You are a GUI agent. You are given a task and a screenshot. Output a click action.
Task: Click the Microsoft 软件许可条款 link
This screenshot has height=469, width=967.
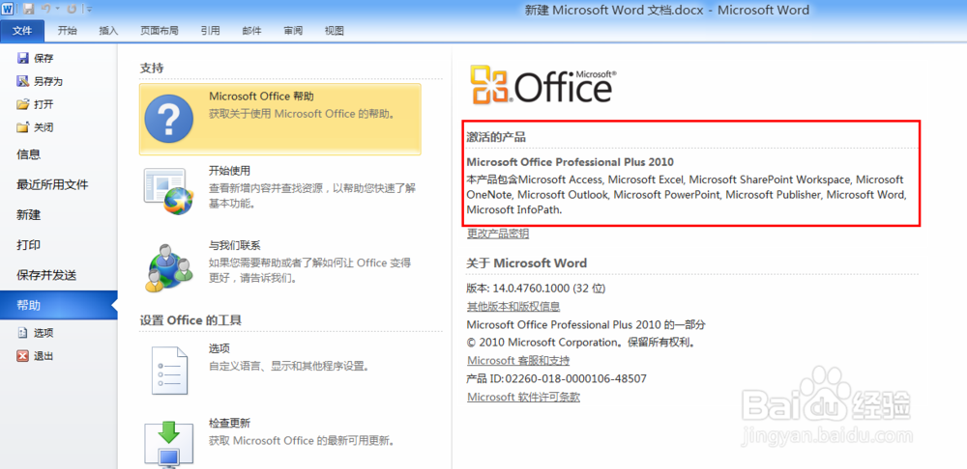tap(523, 397)
